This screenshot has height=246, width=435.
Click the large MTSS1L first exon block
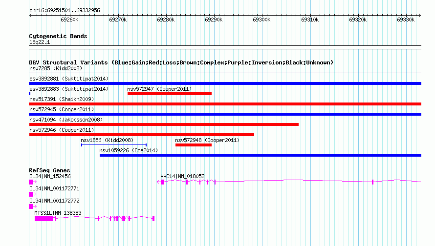[x=44, y=219]
